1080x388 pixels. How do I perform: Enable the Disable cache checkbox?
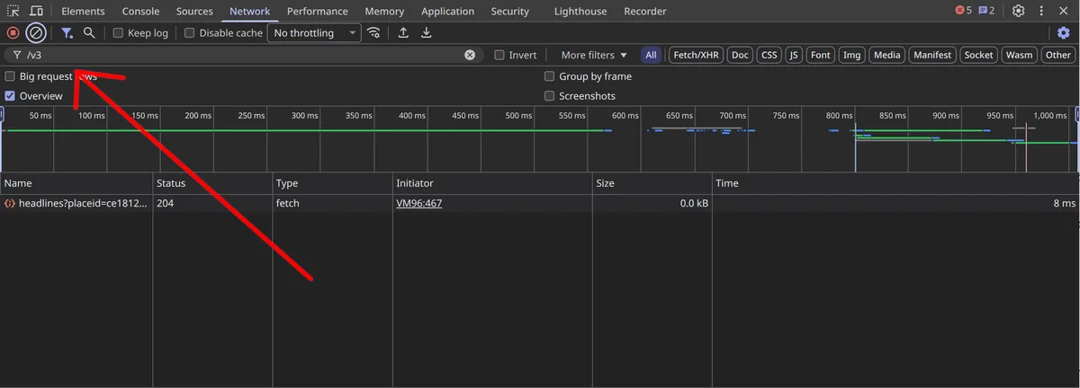[x=189, y=33]
